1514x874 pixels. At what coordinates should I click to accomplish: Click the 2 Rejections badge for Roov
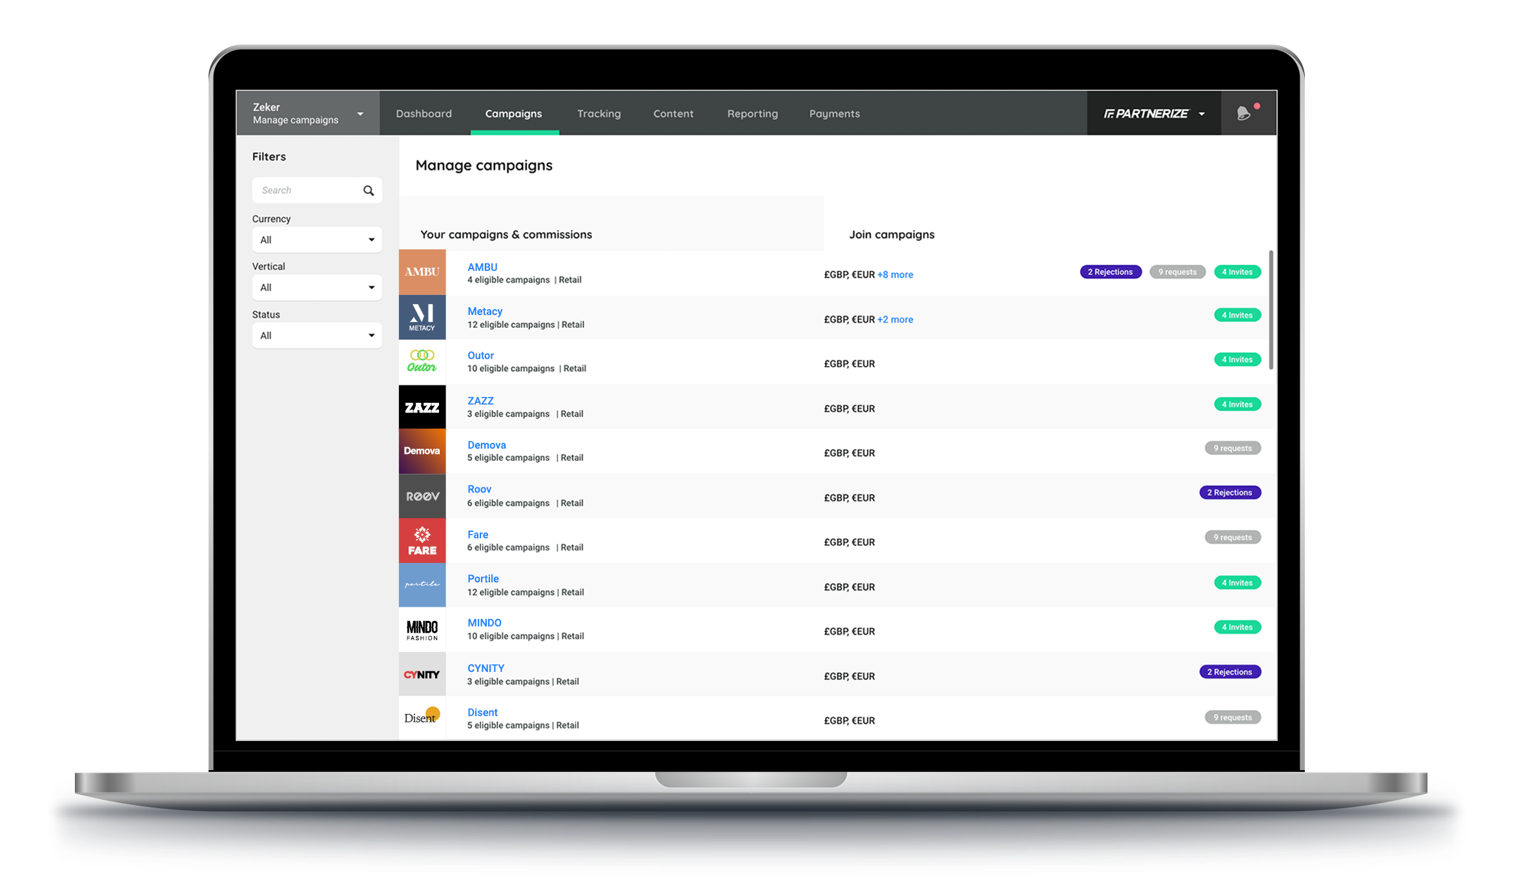tap(1229, 492)
